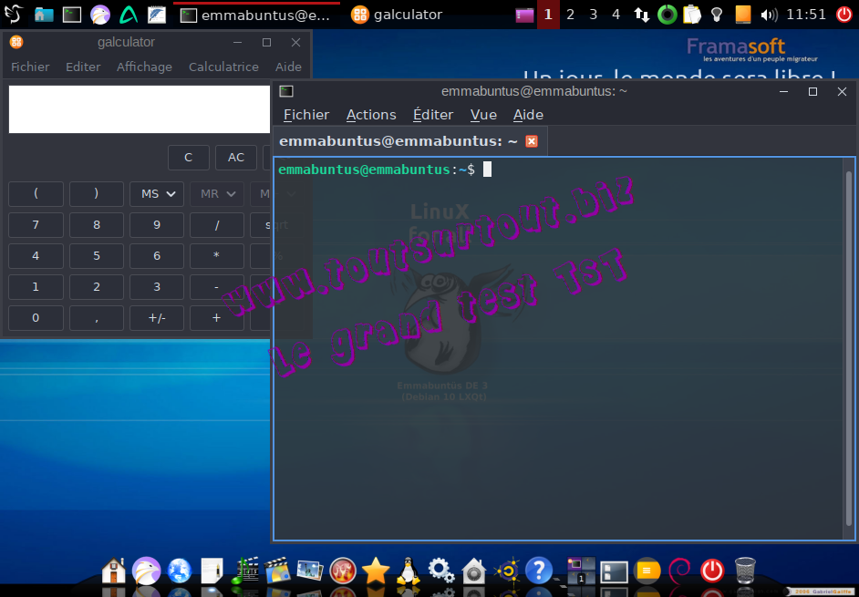The height and width of the screenshot is (597, 859).
Task: Click red power icon in top panel
Action: point(844,15)
